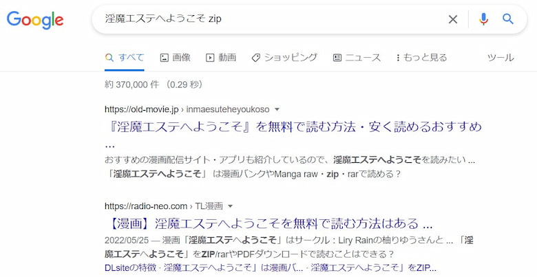The width and height of the screenshot is (537, 277).
Task: Open the 動画 tab
Action: pyautogui.click(x=221, y=58)
